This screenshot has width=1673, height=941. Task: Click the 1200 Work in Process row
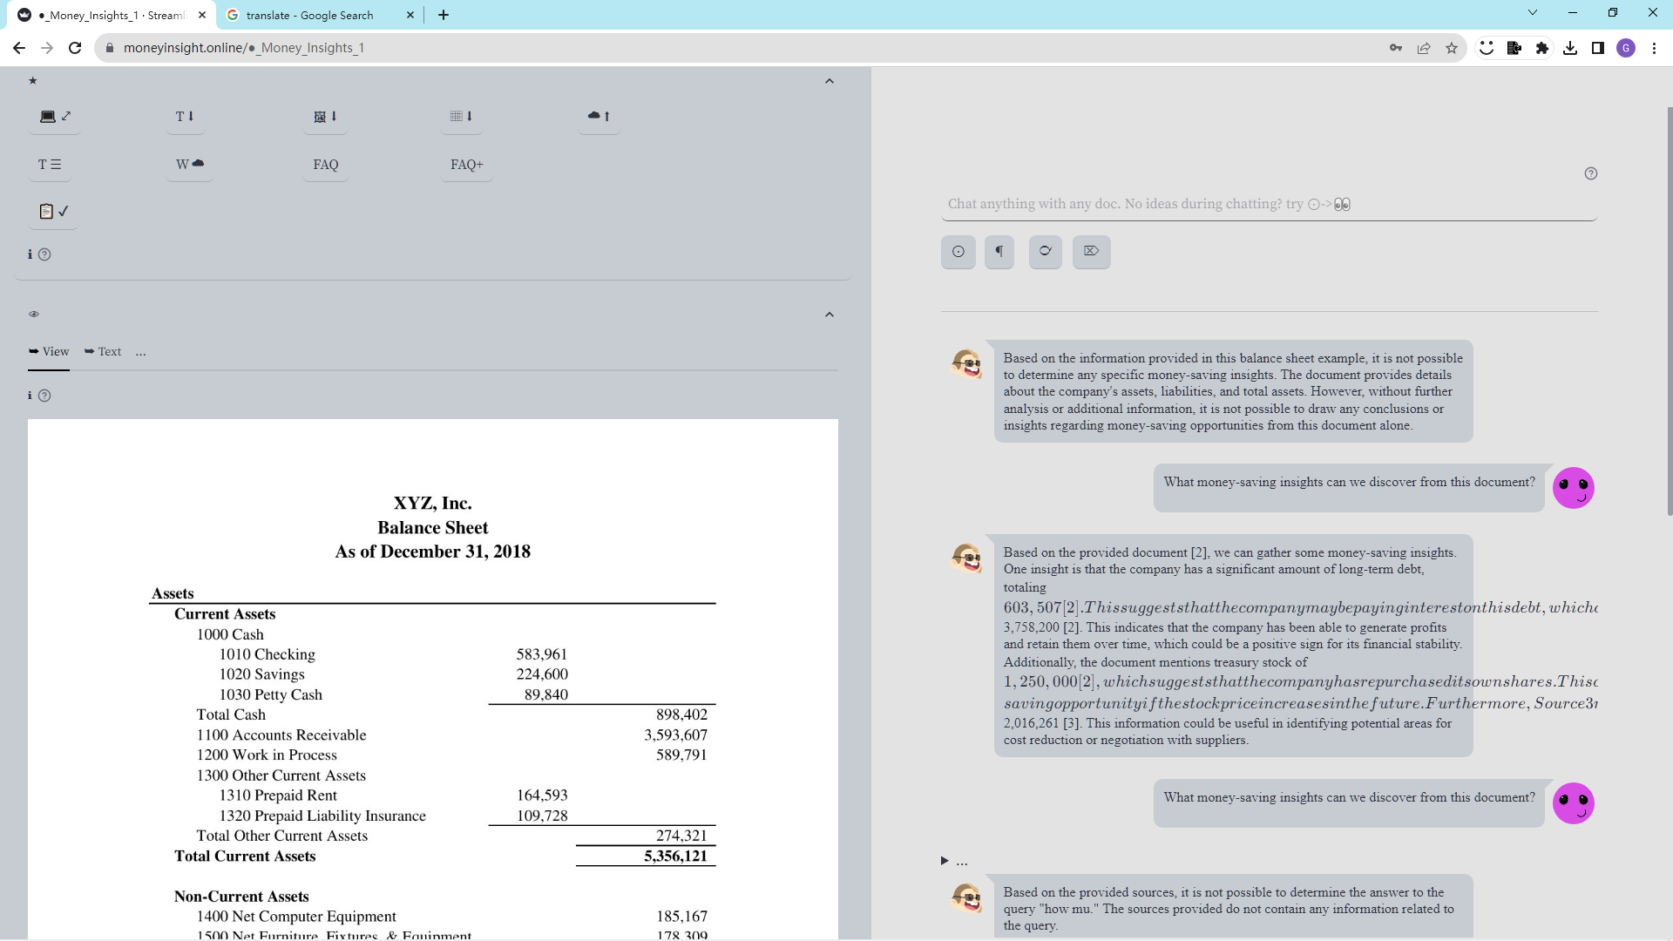[452, 755]
